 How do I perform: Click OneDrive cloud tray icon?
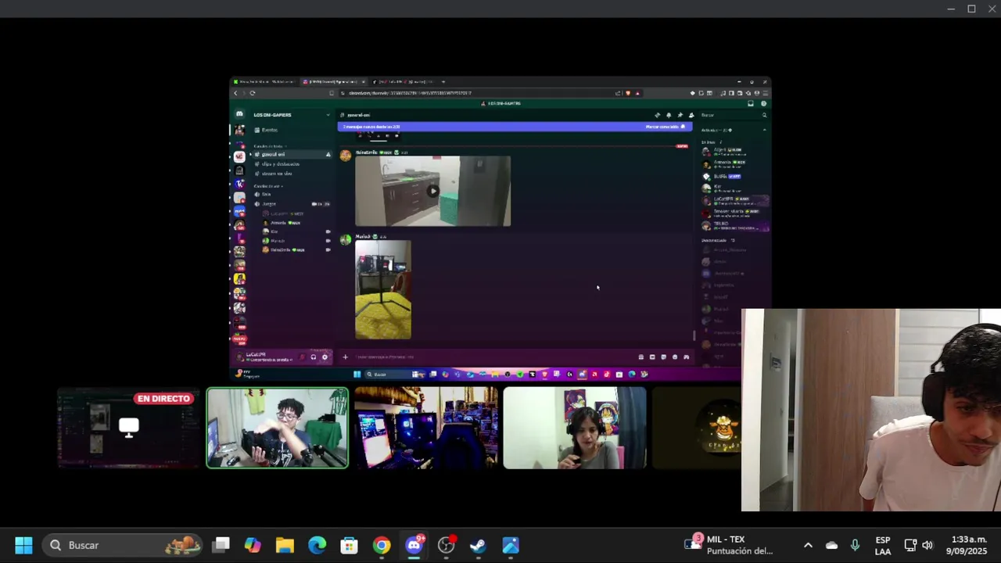[831, 545]
